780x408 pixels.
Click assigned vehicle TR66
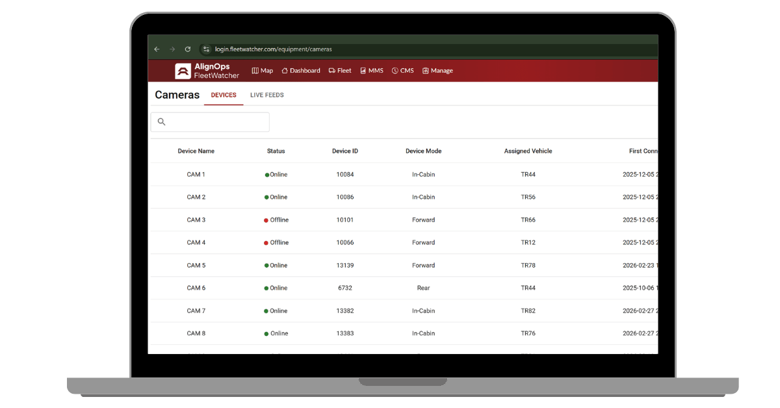pyautogui.click(x=528, y=220)
